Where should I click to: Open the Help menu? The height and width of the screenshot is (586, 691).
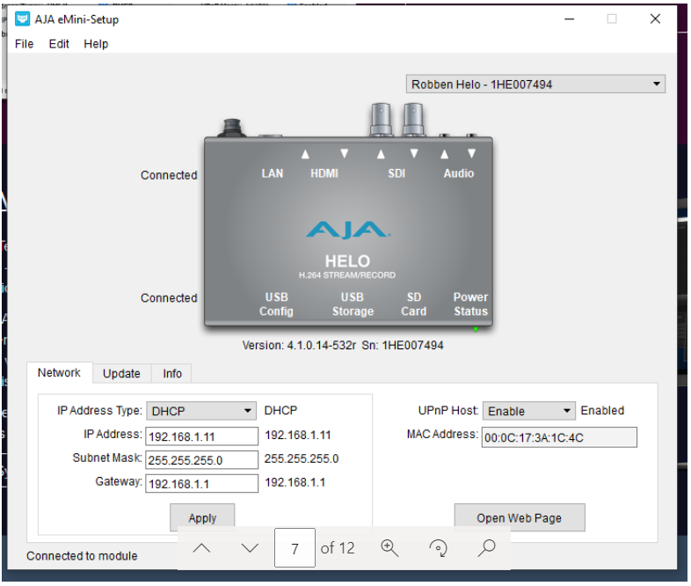click(96, 44)
